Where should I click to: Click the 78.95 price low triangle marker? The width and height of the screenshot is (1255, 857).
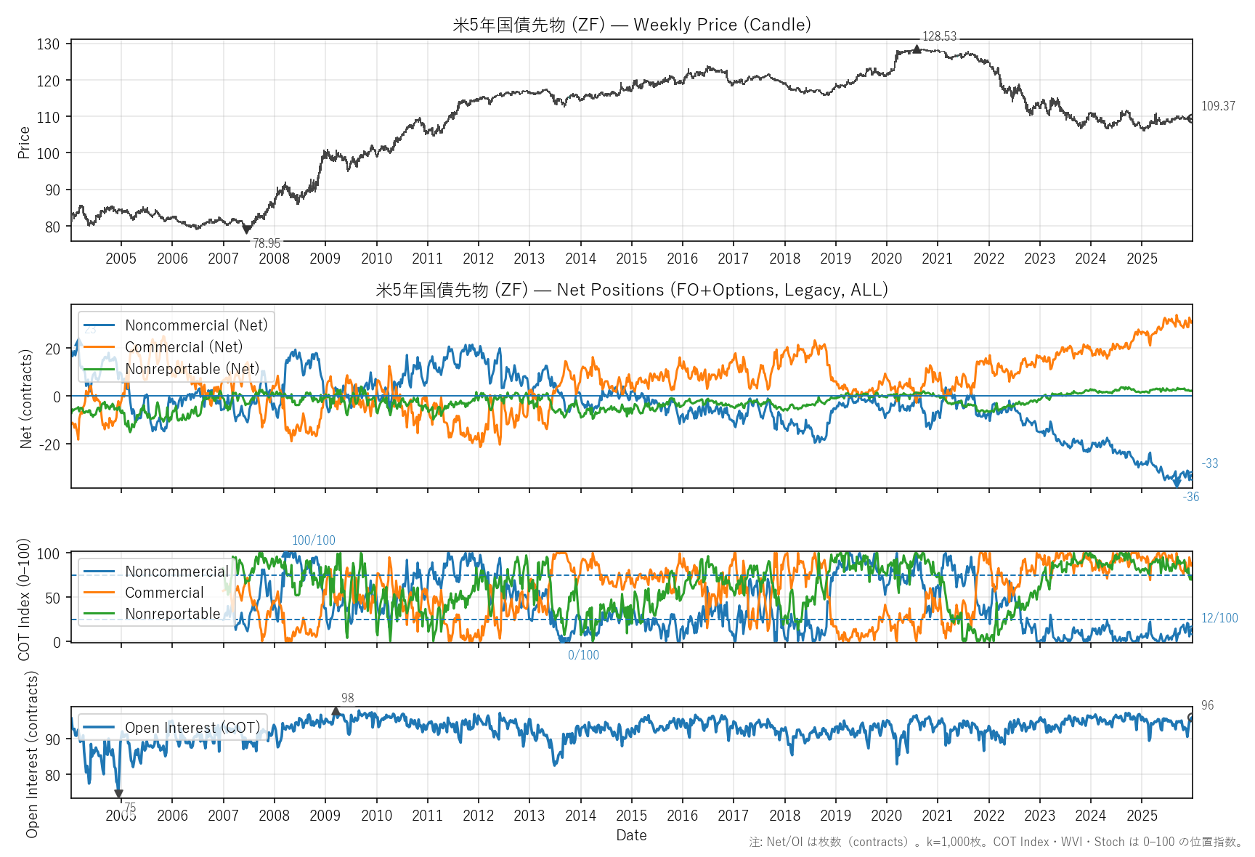point(247,230)
